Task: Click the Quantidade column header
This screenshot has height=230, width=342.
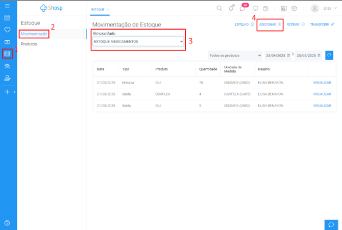Action: coord(208,69)
